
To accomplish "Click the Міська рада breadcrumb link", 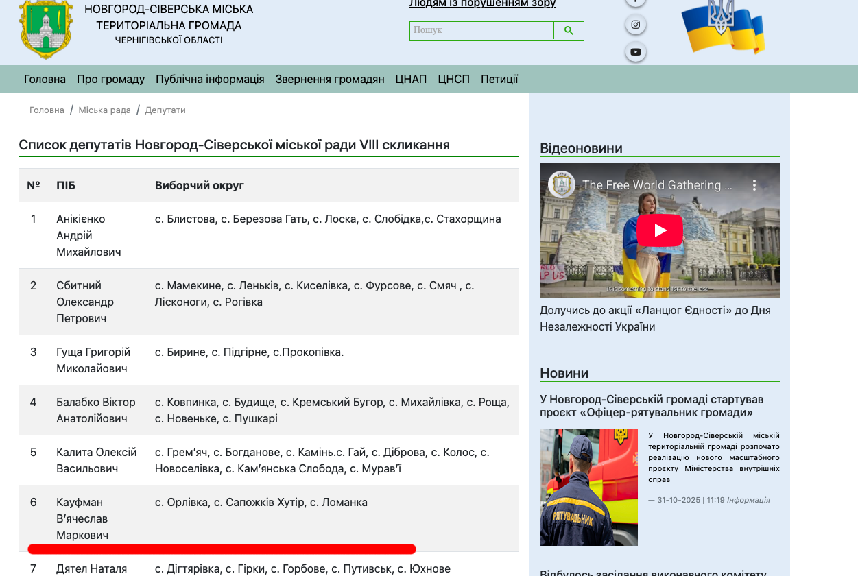I will [x=104, y=110].
